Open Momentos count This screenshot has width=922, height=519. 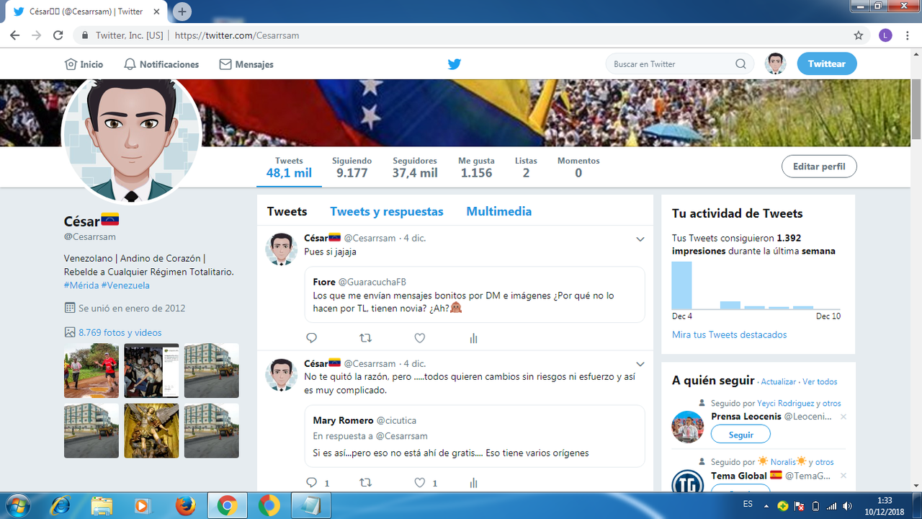click(x=578, y=167)
